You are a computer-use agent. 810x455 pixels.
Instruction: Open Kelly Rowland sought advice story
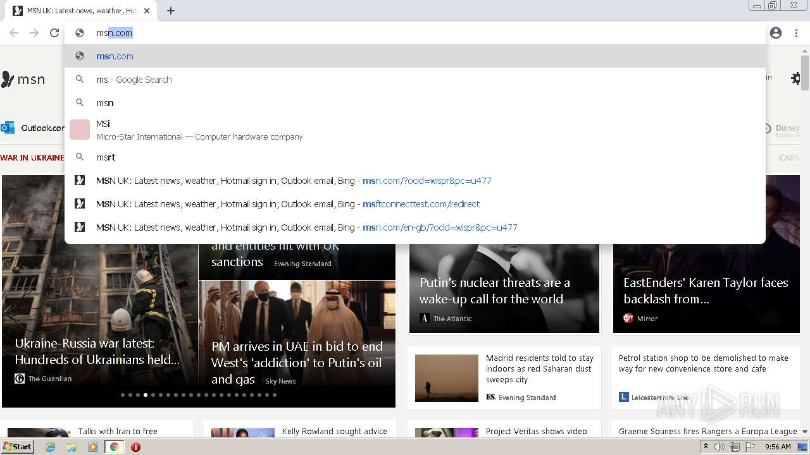[334, 432]
